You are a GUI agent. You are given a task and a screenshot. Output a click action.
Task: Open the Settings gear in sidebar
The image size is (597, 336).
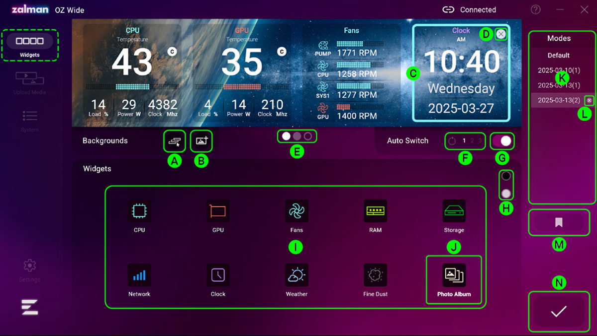(30, 270)
